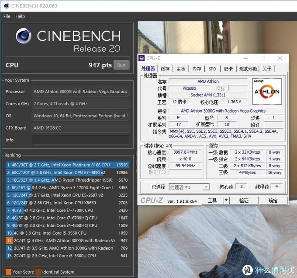This screenshot has width=297, height=278.
Task: Click the instruction set text box
Action: (226, 134)
